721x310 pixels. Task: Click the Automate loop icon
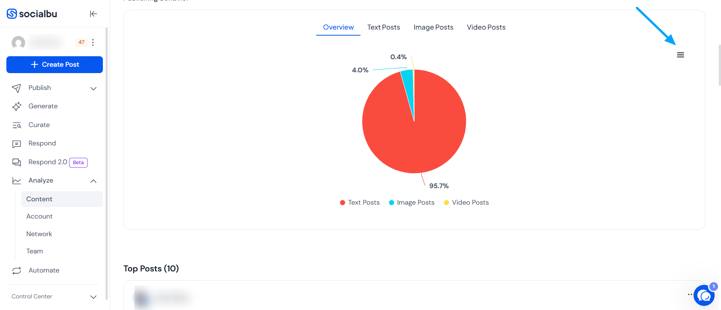click(x=17, y=271)
